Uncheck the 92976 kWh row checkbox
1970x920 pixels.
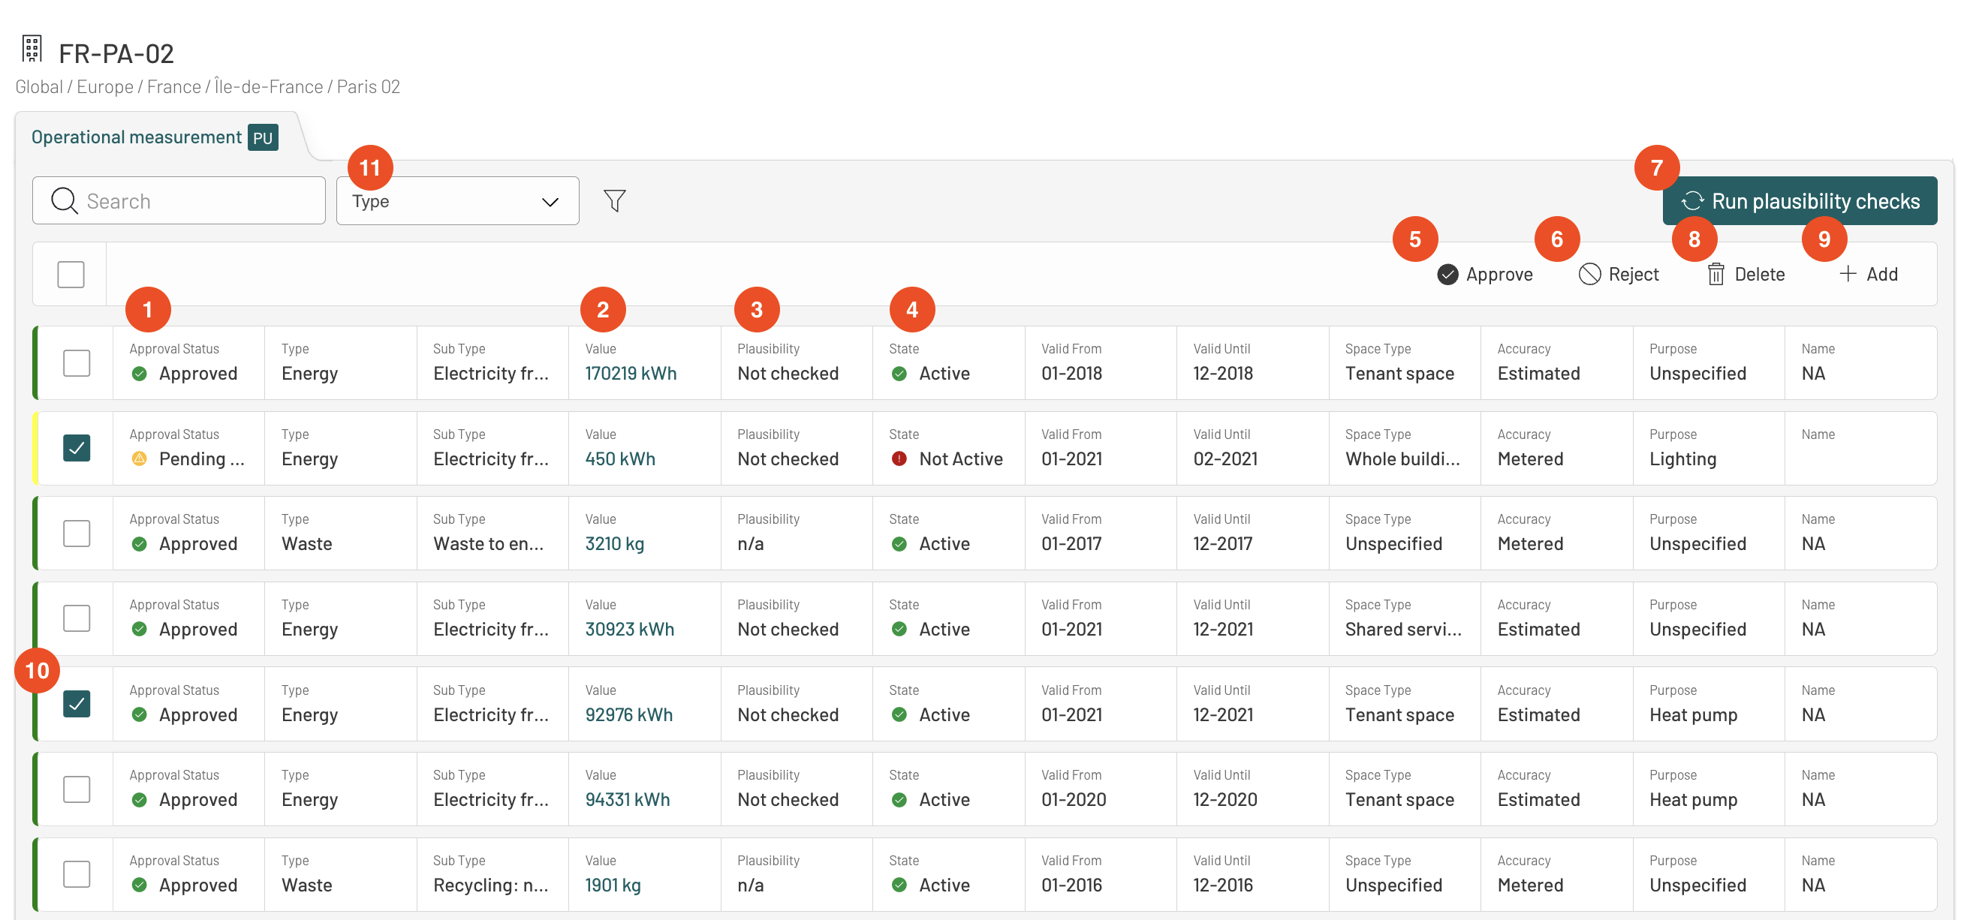[x=77, y=704]
